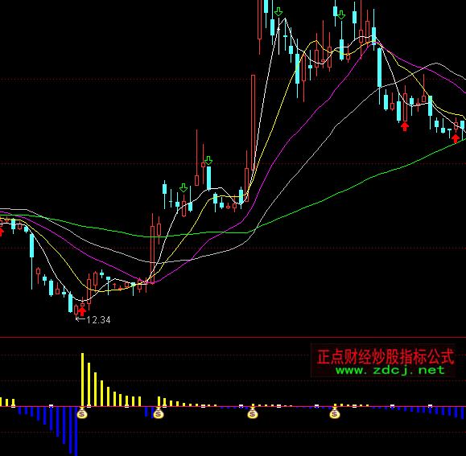Click the 正点财经炒股指标公式 watermark text
This screenshot has width=466, height=456.
[386, 356]
